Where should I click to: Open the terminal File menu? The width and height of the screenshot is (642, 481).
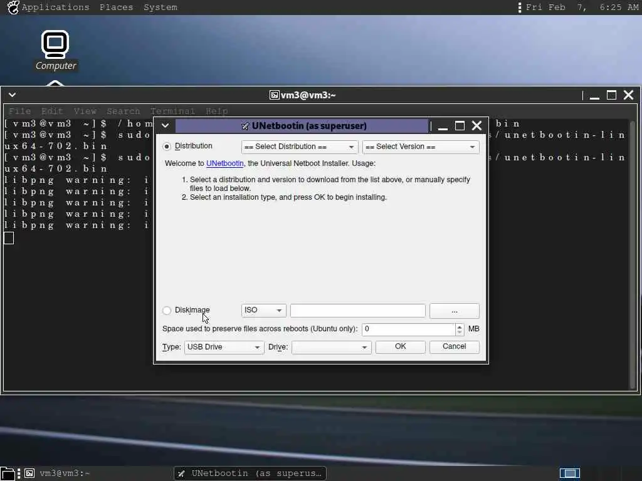click(x=19, y=111)
